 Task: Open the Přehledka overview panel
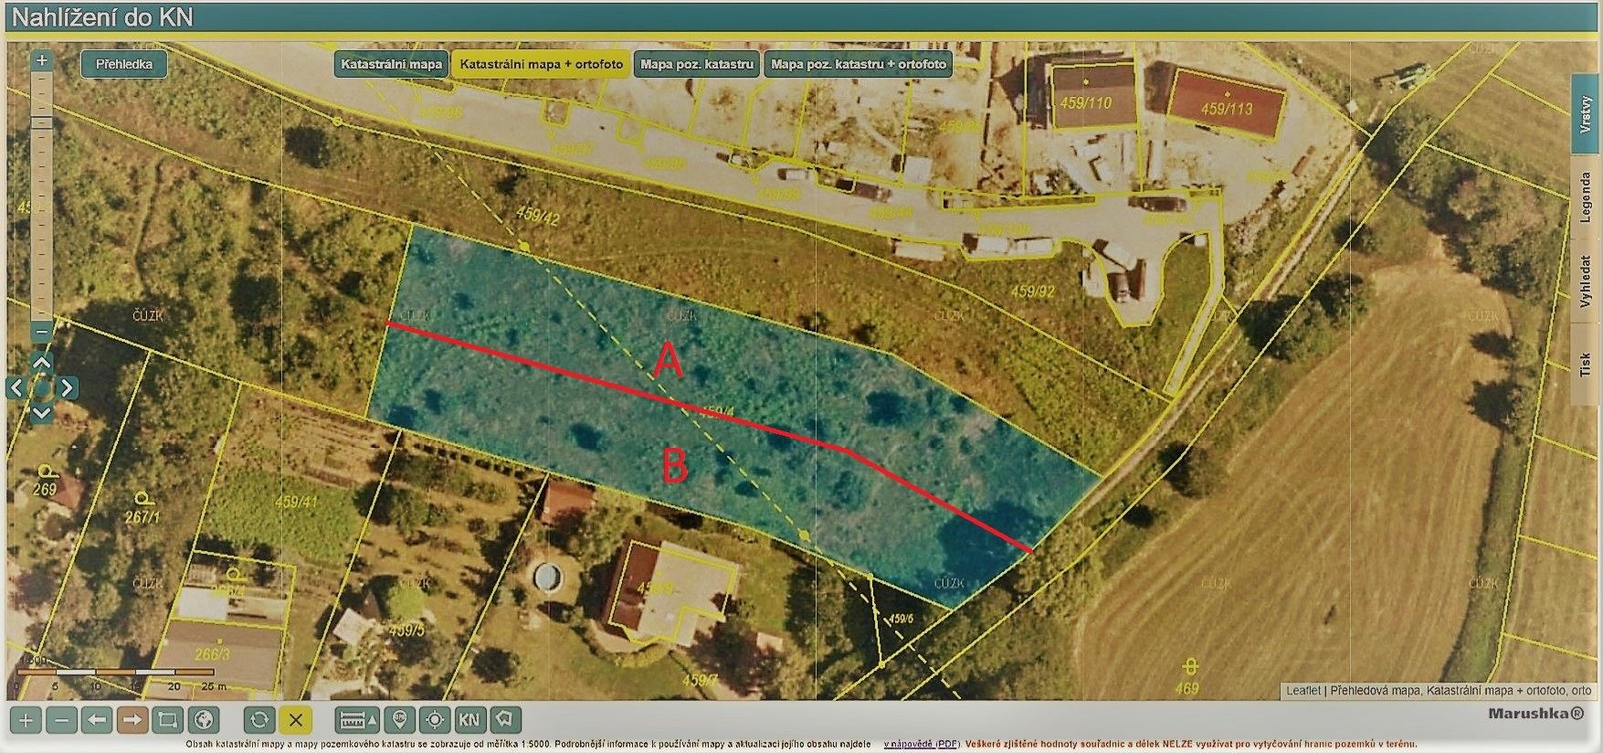coord(124,64)
